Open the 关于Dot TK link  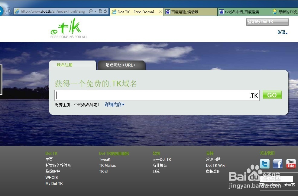162,160
